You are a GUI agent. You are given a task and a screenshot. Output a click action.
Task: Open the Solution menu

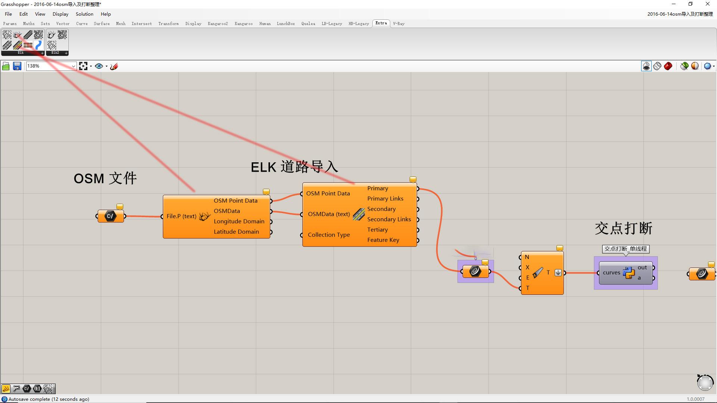(84, 14)
